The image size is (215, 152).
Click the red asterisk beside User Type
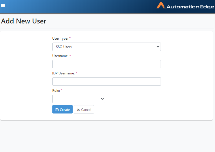coord(70,38)
